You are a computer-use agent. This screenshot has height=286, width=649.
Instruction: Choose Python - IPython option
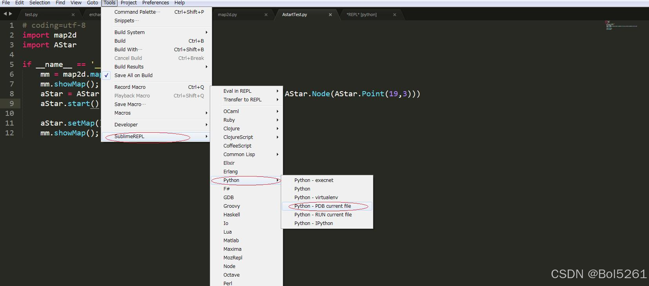pyautogui.click(x=327, y=223)
